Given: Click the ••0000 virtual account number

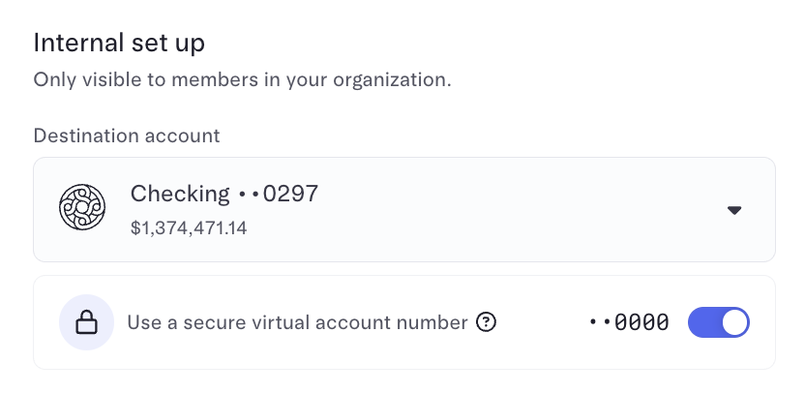Looking at the screenshot, I should [629, 322].
